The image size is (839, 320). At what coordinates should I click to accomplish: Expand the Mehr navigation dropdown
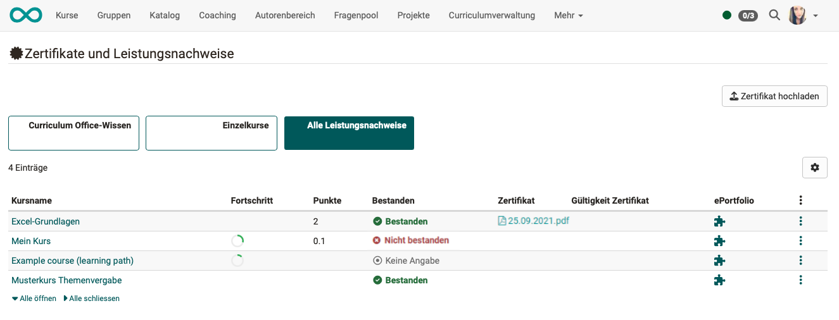point(569,15)
